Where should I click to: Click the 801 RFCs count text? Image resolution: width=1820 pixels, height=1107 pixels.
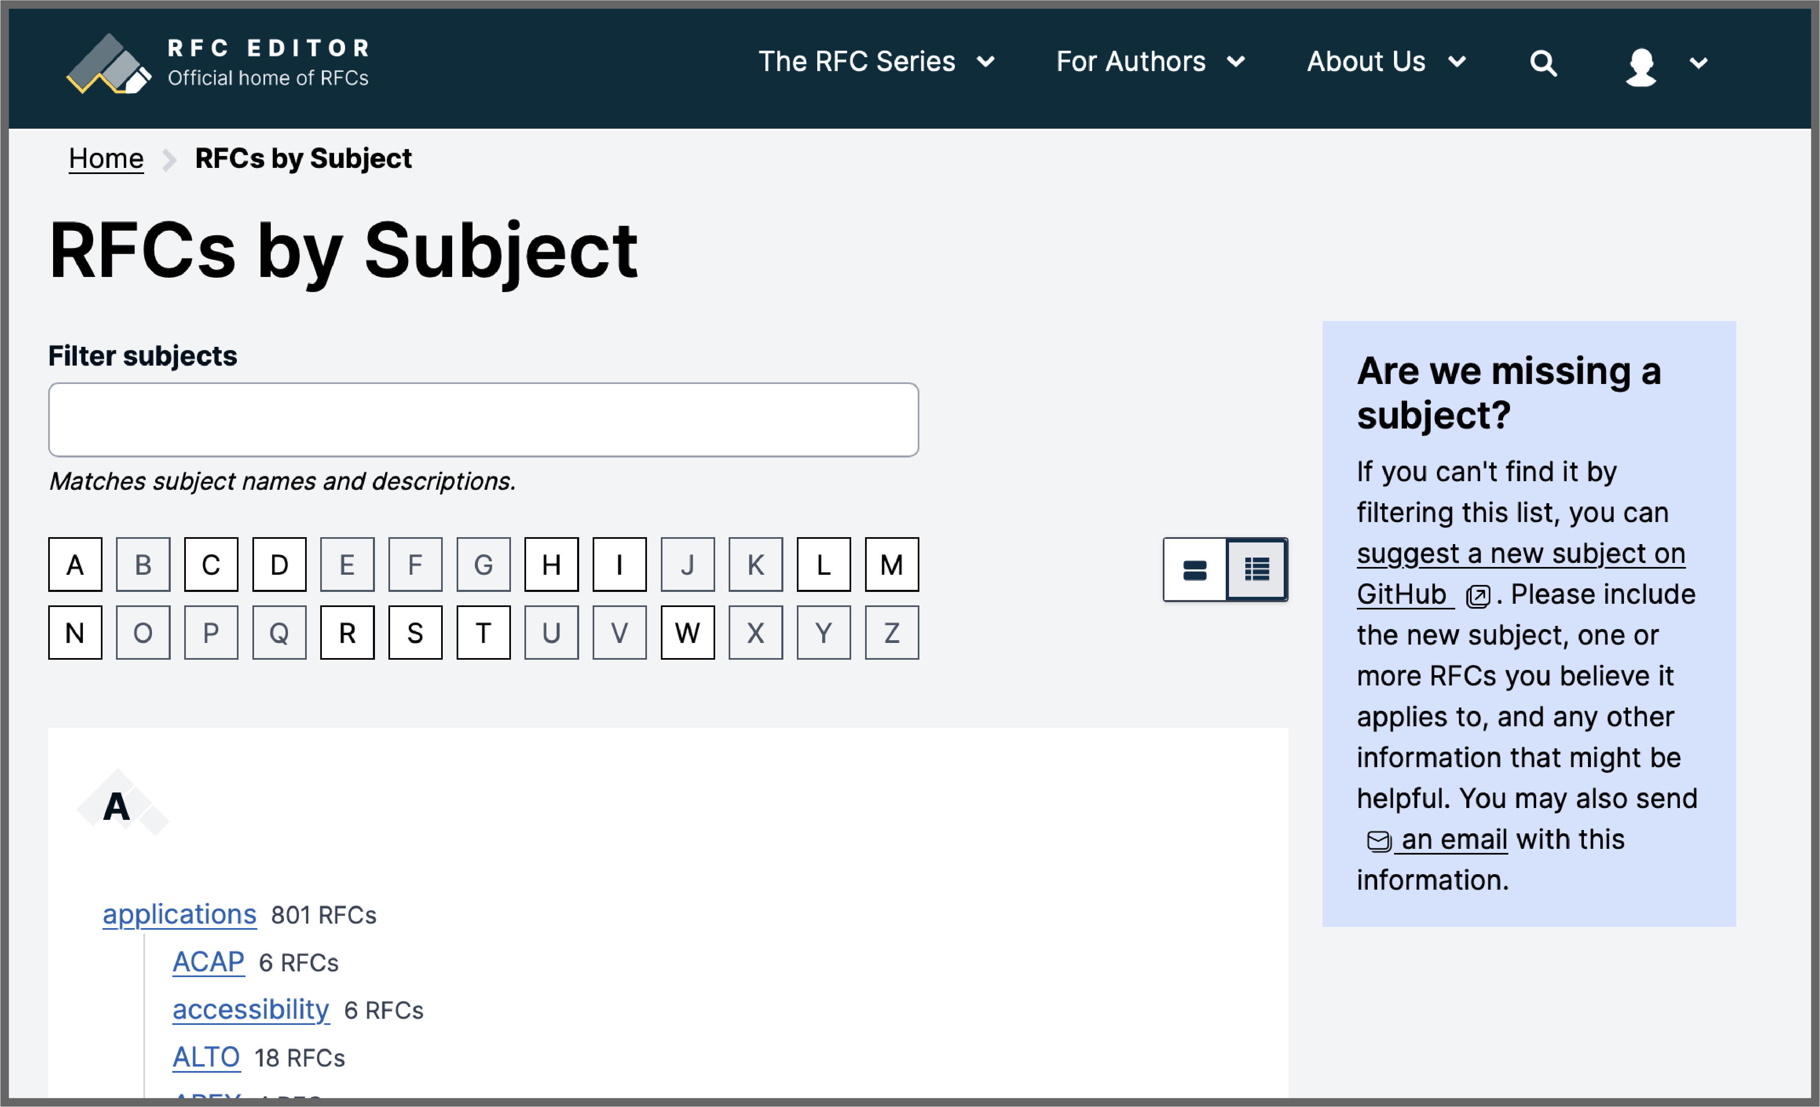323,915
